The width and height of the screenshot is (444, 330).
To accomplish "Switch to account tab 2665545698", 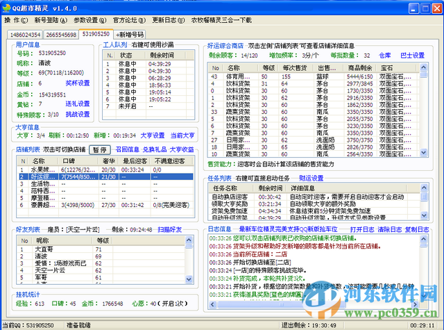I will (x=61, y=34).
